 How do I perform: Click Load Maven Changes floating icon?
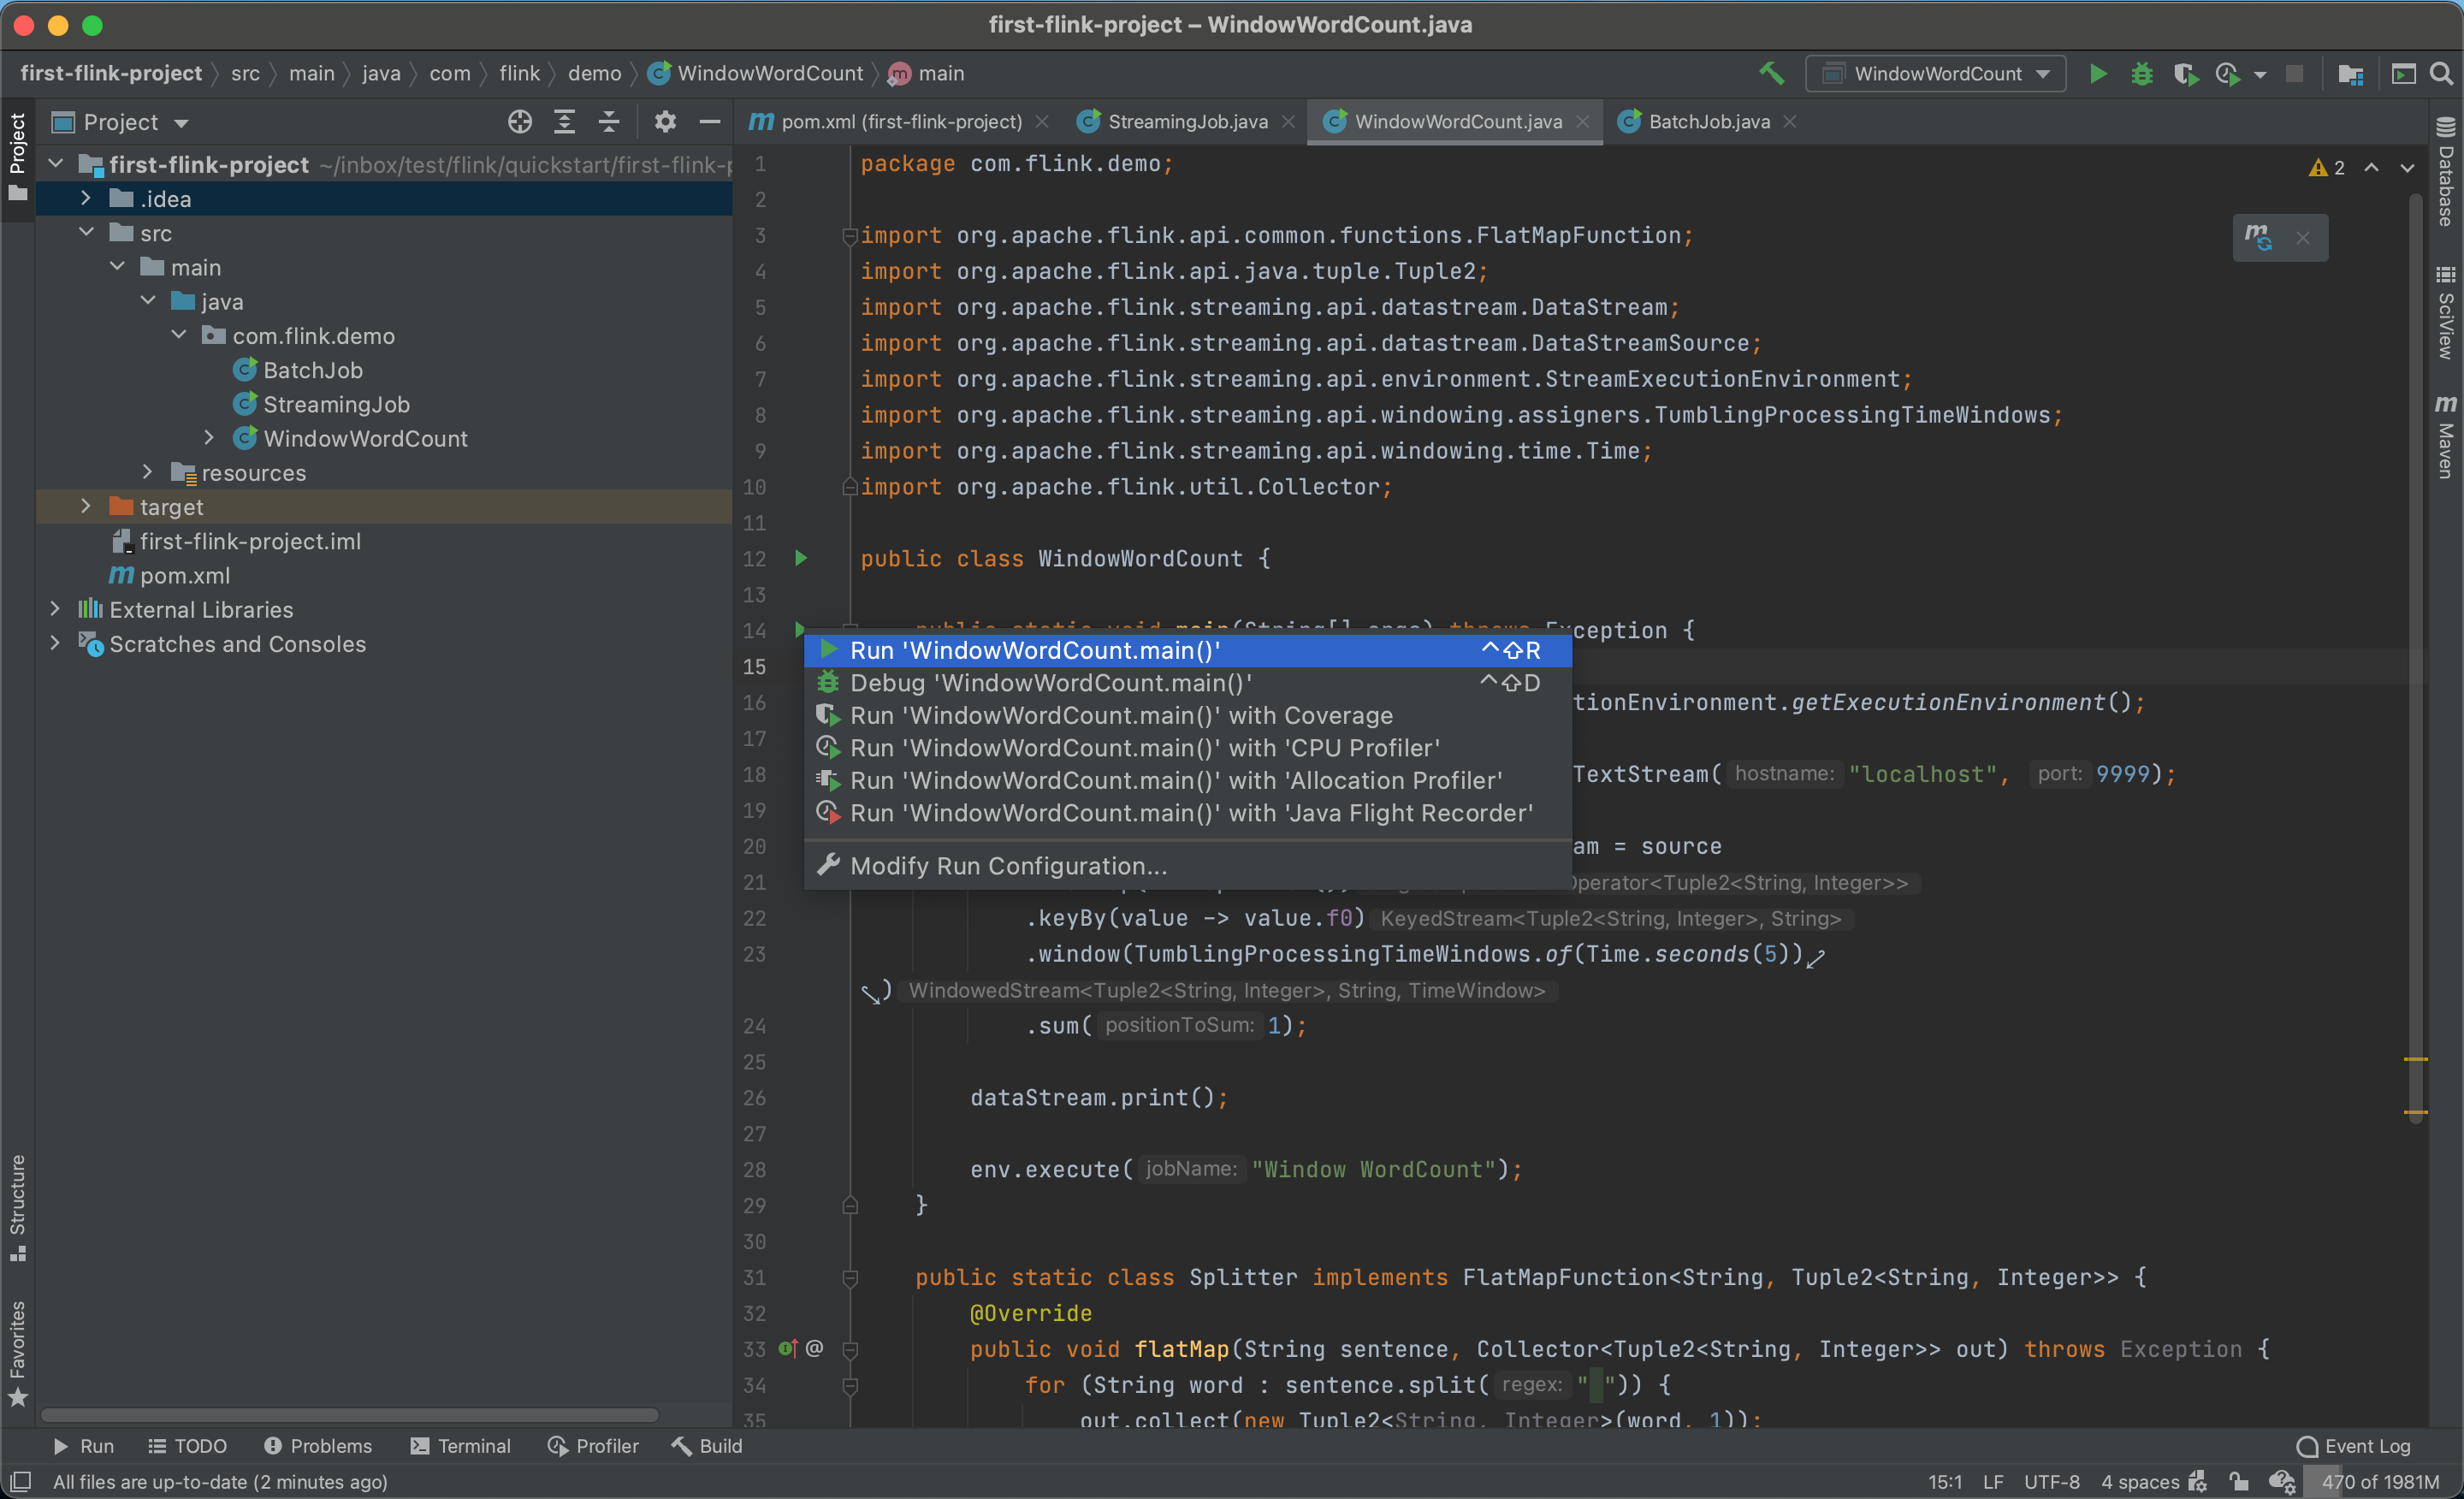pyautogui.click(x=2259, y=237)
